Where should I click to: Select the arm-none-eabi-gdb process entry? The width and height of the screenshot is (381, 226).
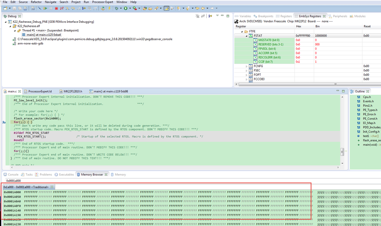point(28,44)
